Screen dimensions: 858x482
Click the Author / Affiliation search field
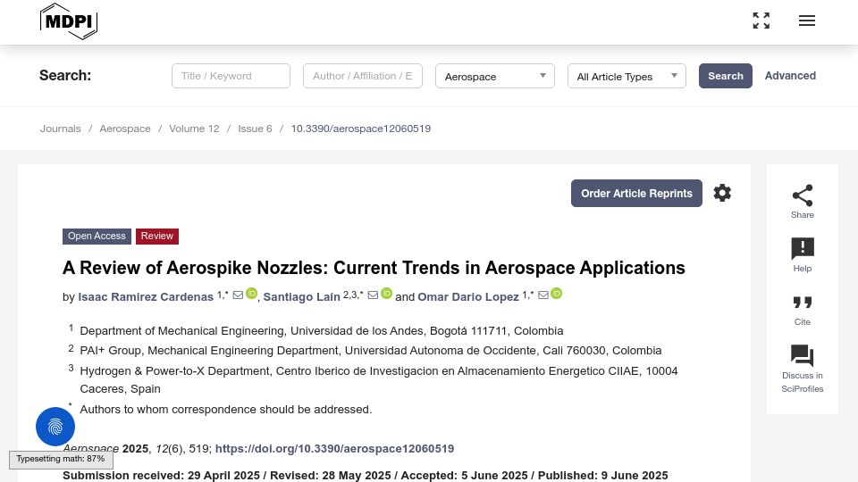click(x=363, y=76)
